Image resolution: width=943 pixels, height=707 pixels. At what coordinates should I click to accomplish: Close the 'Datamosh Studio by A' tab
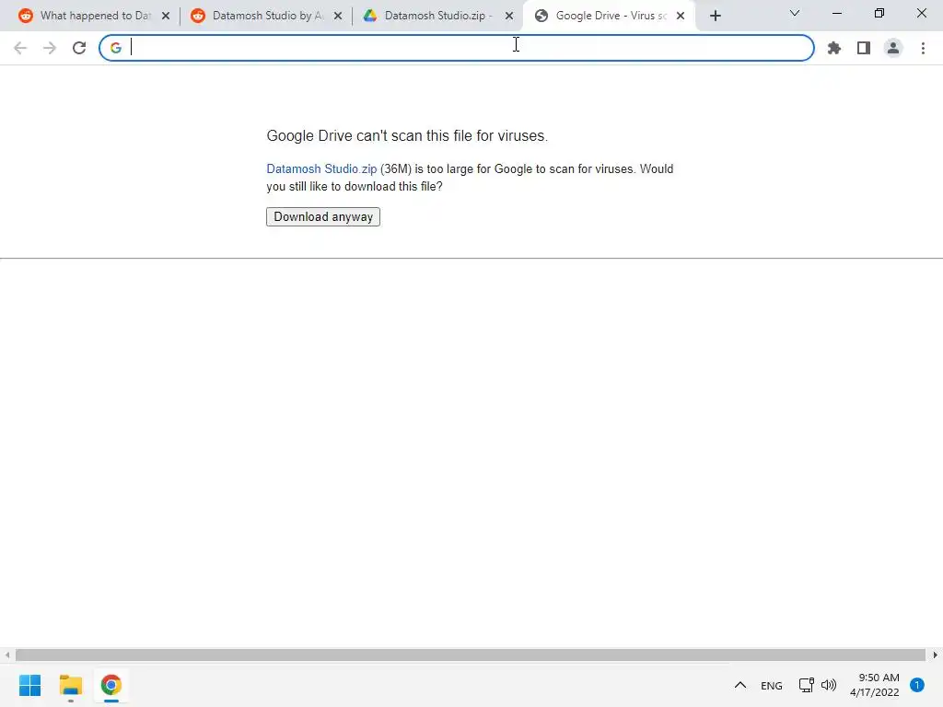tap(338, 16)
